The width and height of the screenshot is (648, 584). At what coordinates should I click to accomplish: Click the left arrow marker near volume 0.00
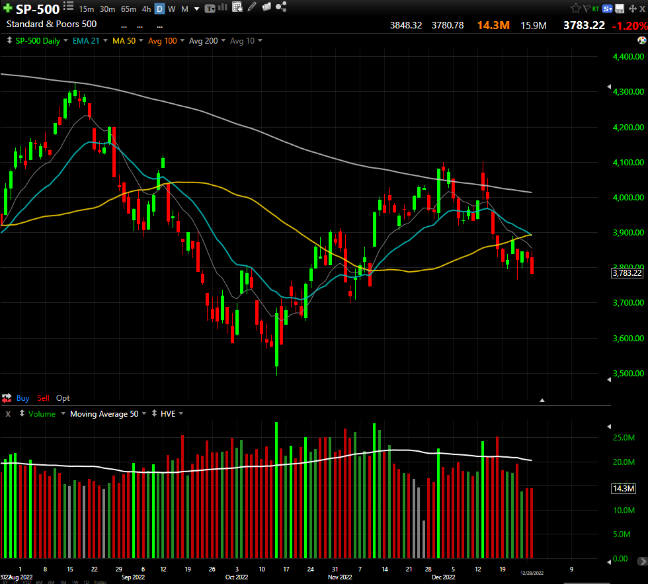(x=609, y=562)
